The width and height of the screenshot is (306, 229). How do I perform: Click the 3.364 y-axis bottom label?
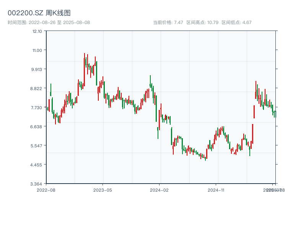point(37,184)
